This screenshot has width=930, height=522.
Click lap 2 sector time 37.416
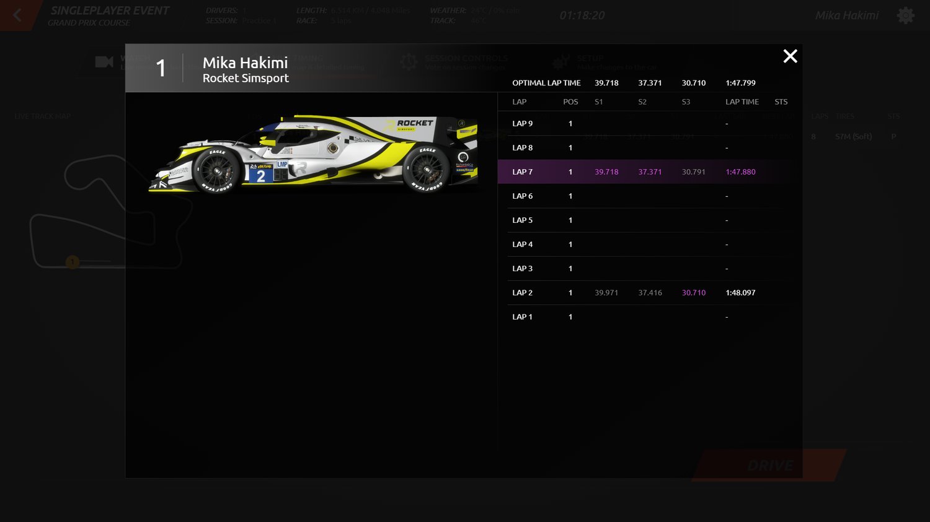point(650,293)
